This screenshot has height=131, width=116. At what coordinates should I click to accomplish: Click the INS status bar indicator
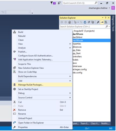point(111,129)
